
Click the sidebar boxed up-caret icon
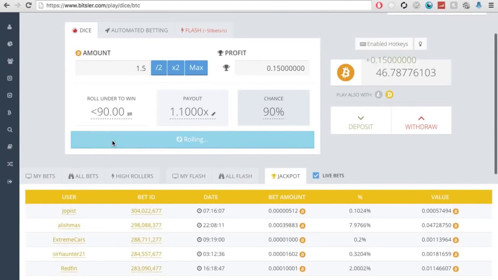pos(10,95)
